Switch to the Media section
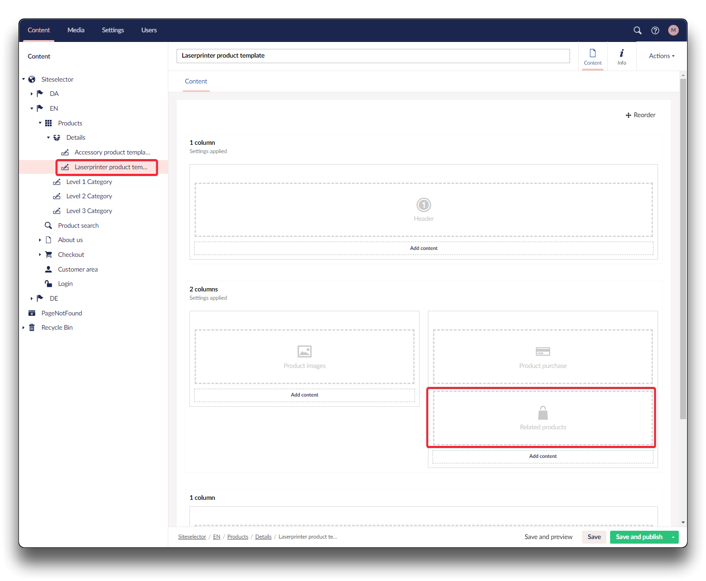Viewport: 706px width, 581px height. (76, 30)
